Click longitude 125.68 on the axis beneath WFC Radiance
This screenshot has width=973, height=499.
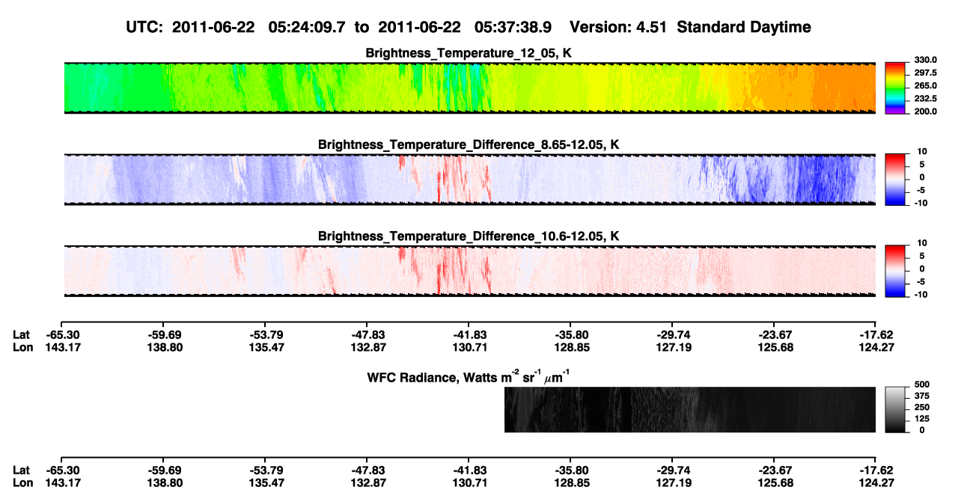click(775, 483)
